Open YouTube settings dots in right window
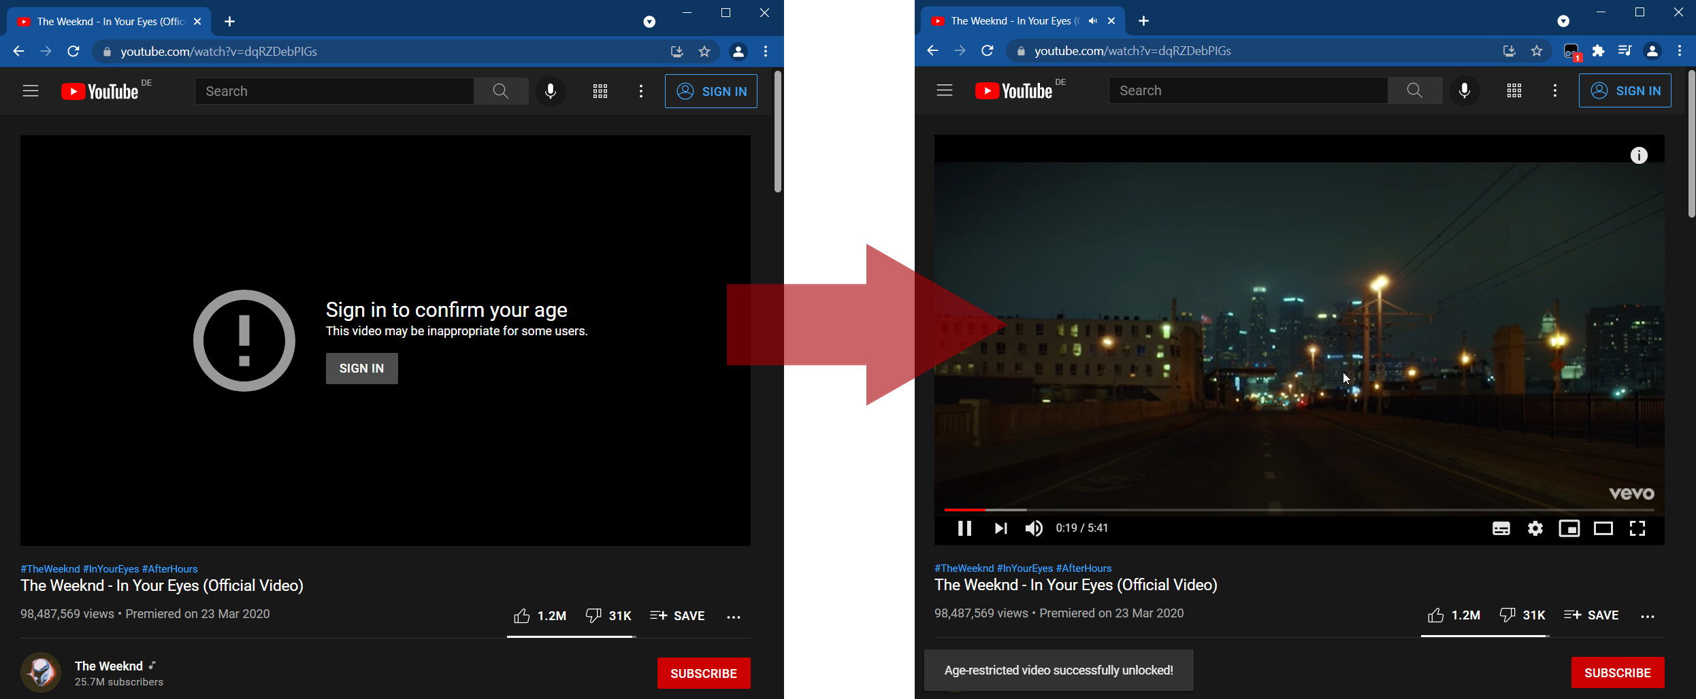Screen dimensions: 1696x699 (x=1555, y=90)
